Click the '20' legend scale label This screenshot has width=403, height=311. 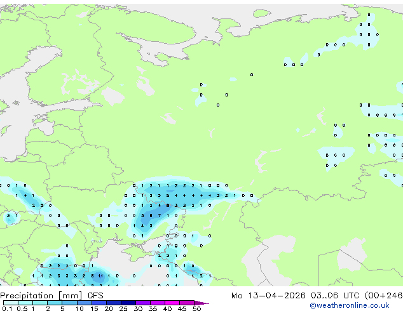coord(109,308)
